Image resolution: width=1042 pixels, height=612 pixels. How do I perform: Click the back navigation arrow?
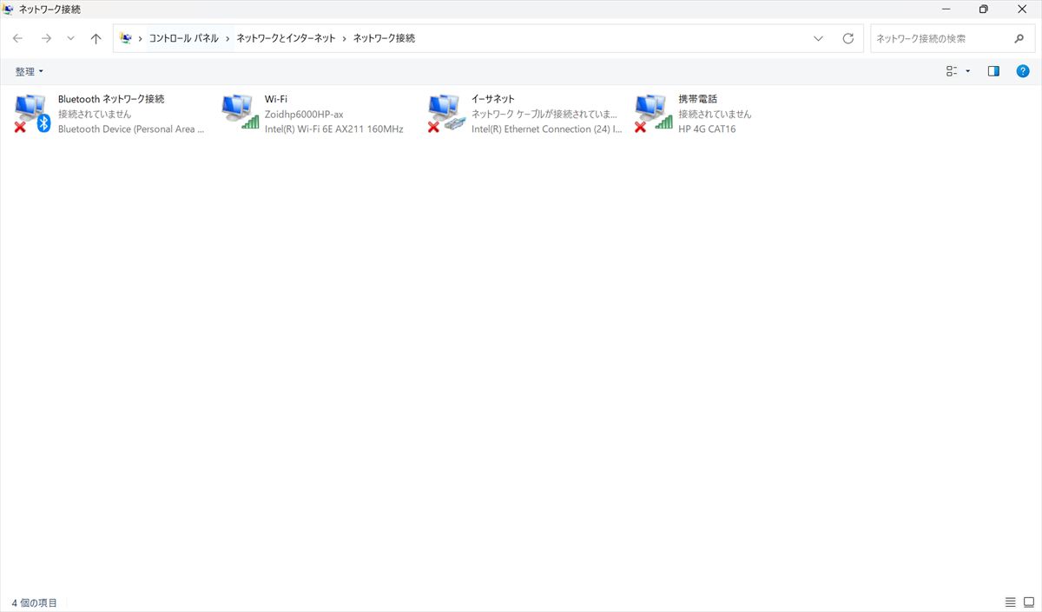point(17,38)
